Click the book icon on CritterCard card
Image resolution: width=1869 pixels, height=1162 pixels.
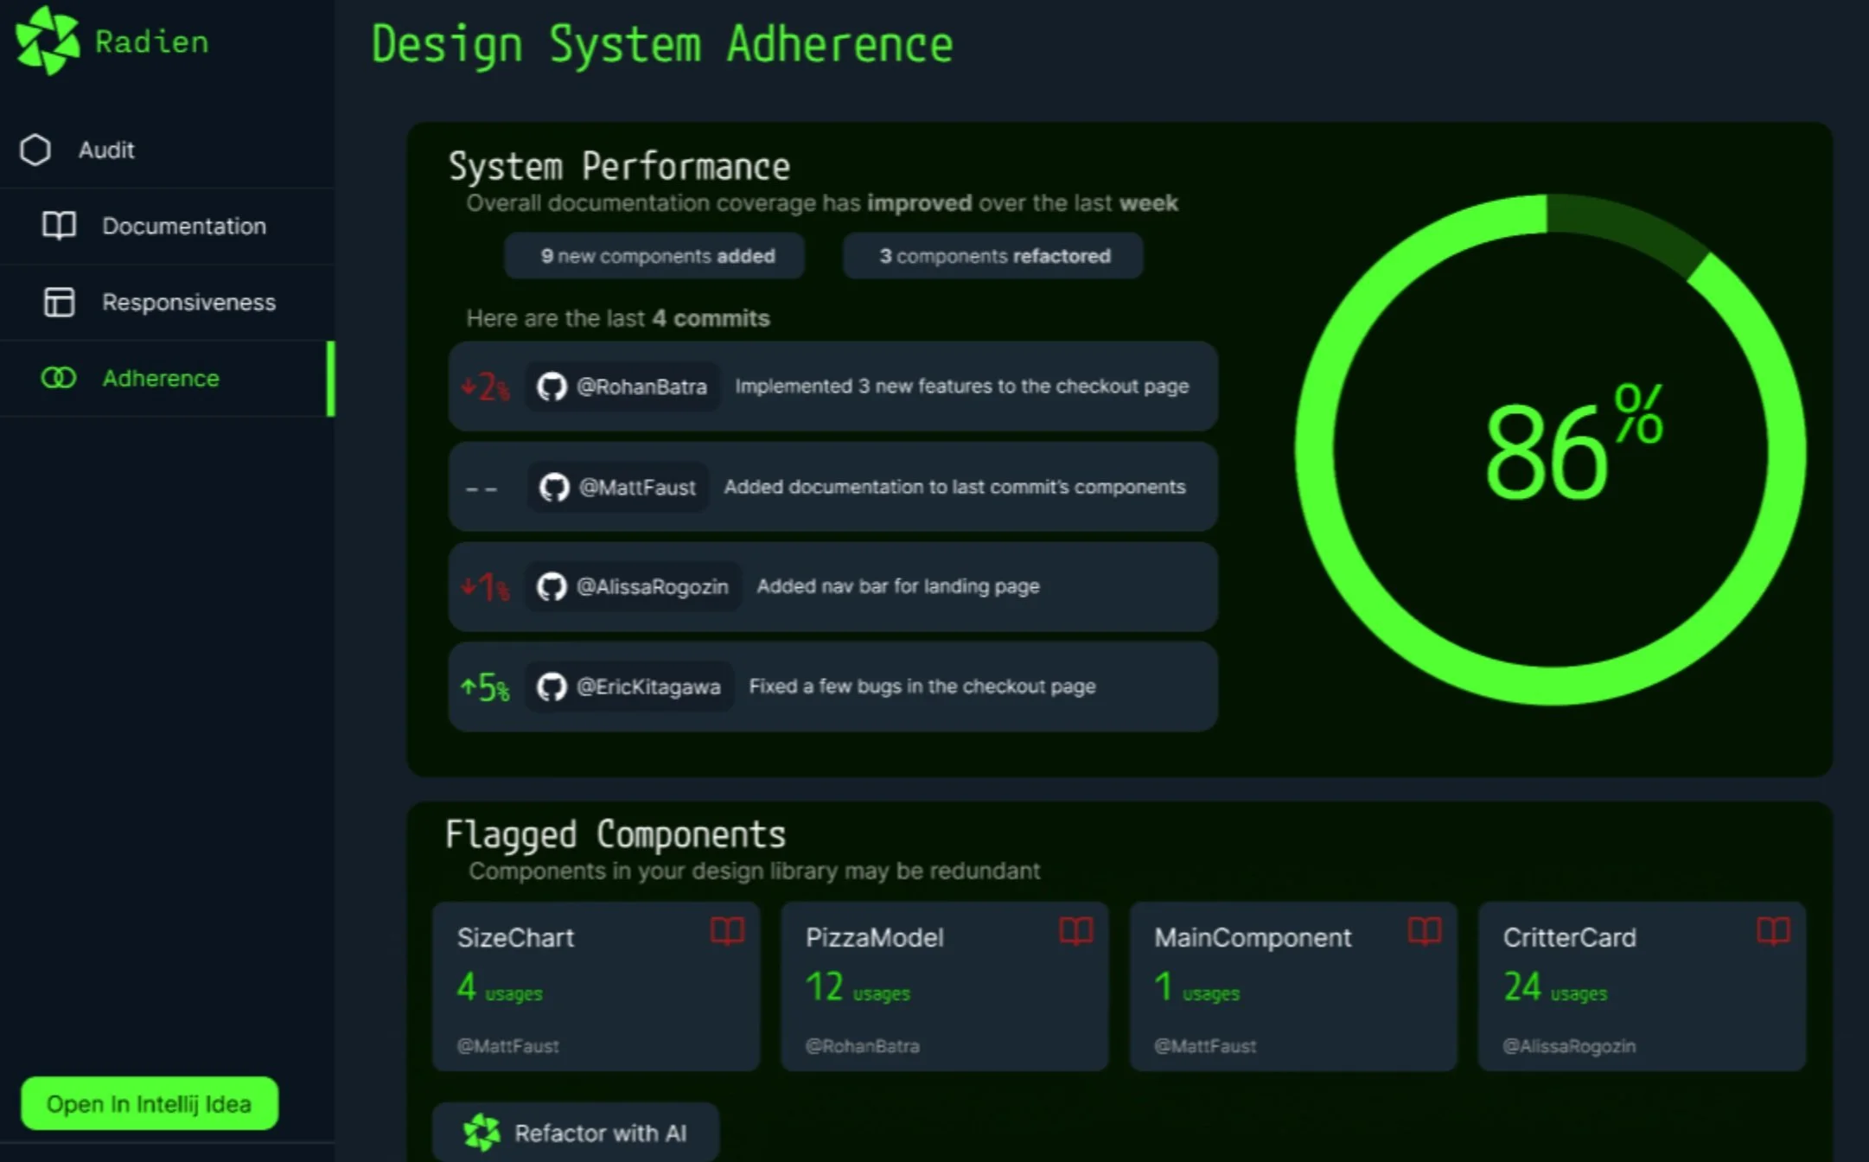point(1772,931)
